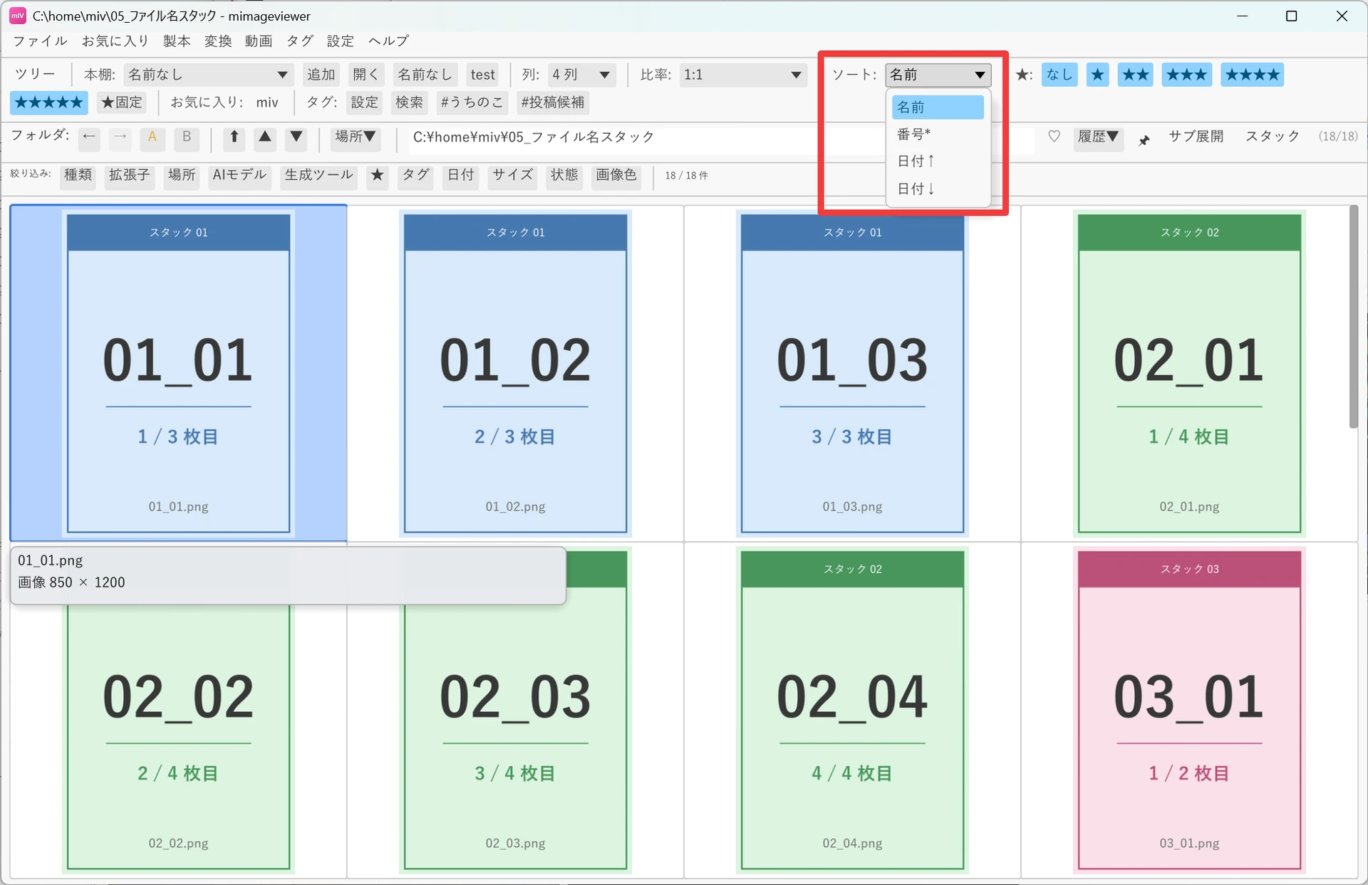Filter by four star rating

1253,75
